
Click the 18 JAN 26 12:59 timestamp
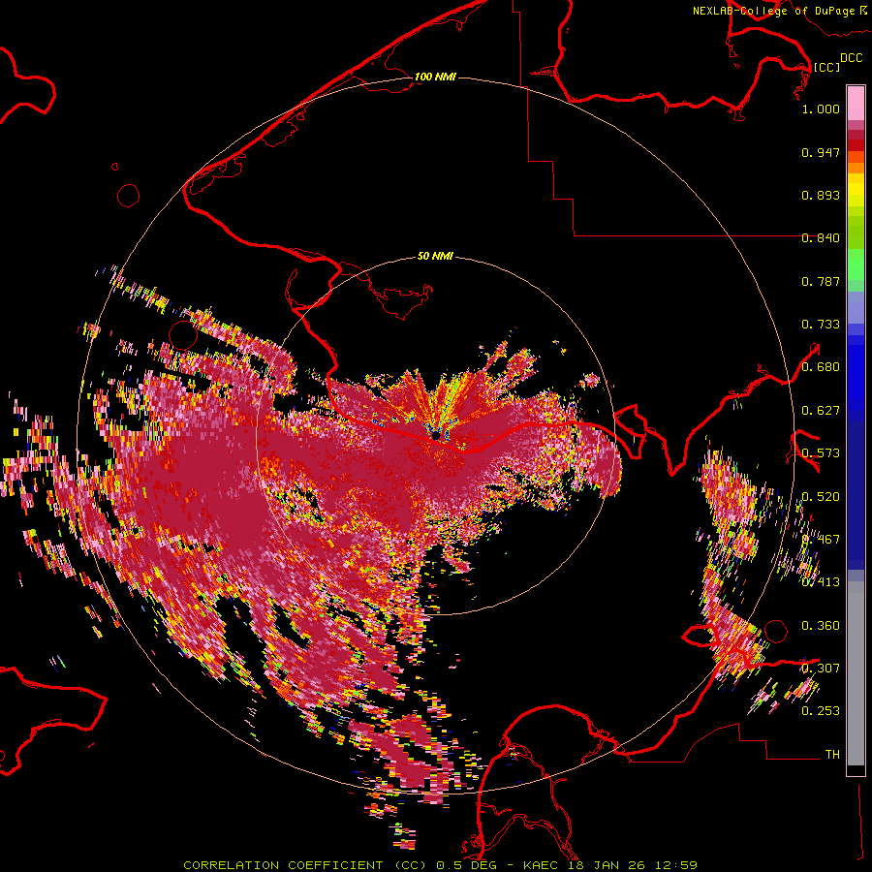coord(633,865)
